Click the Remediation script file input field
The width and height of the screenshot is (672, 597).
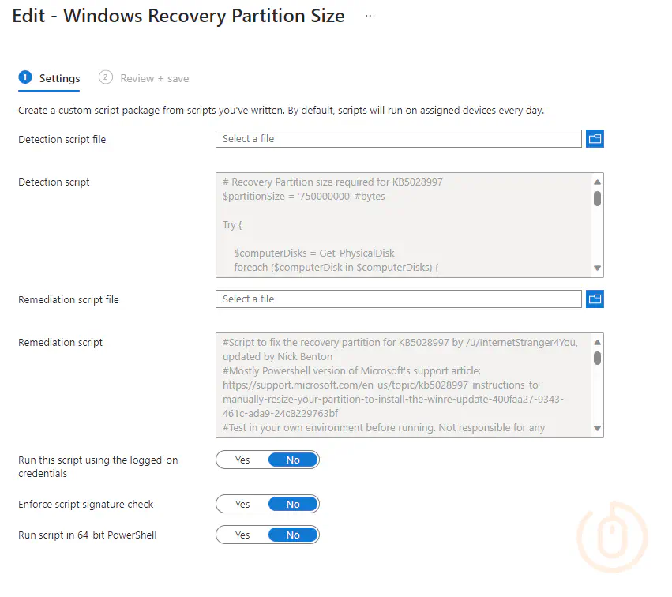click(x=398, y=299)
